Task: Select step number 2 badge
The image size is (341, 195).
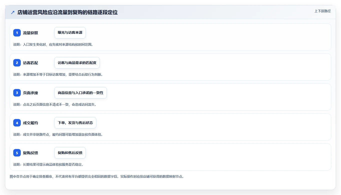Action: click(17, 63)
